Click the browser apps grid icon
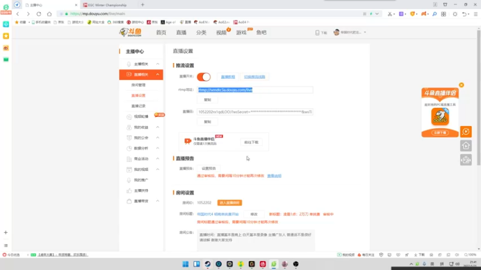 point(444,14)
